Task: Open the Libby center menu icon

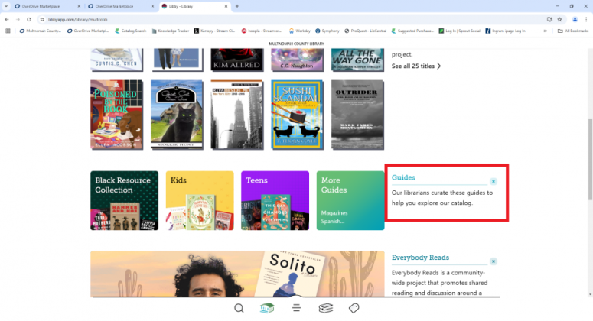Action: [x=296, y=308]
